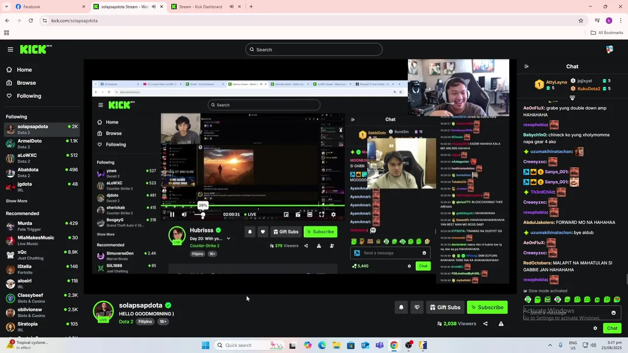628x353 pixels.
Task: Click the chat panel scrollbar
Action: pos(626,279)
